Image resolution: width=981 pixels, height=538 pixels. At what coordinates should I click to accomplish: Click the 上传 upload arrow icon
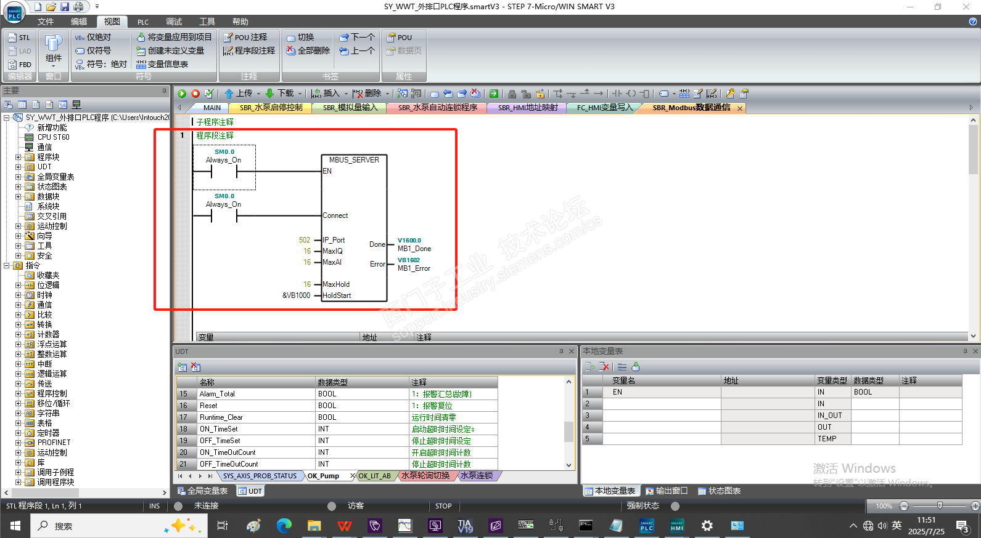click(x=229, y=94)
